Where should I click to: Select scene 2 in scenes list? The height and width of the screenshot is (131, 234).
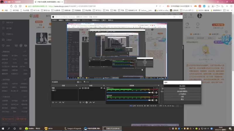[x=64, y=90]
